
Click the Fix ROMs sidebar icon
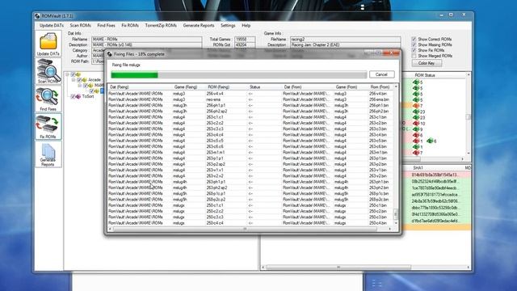coord(47,124)
